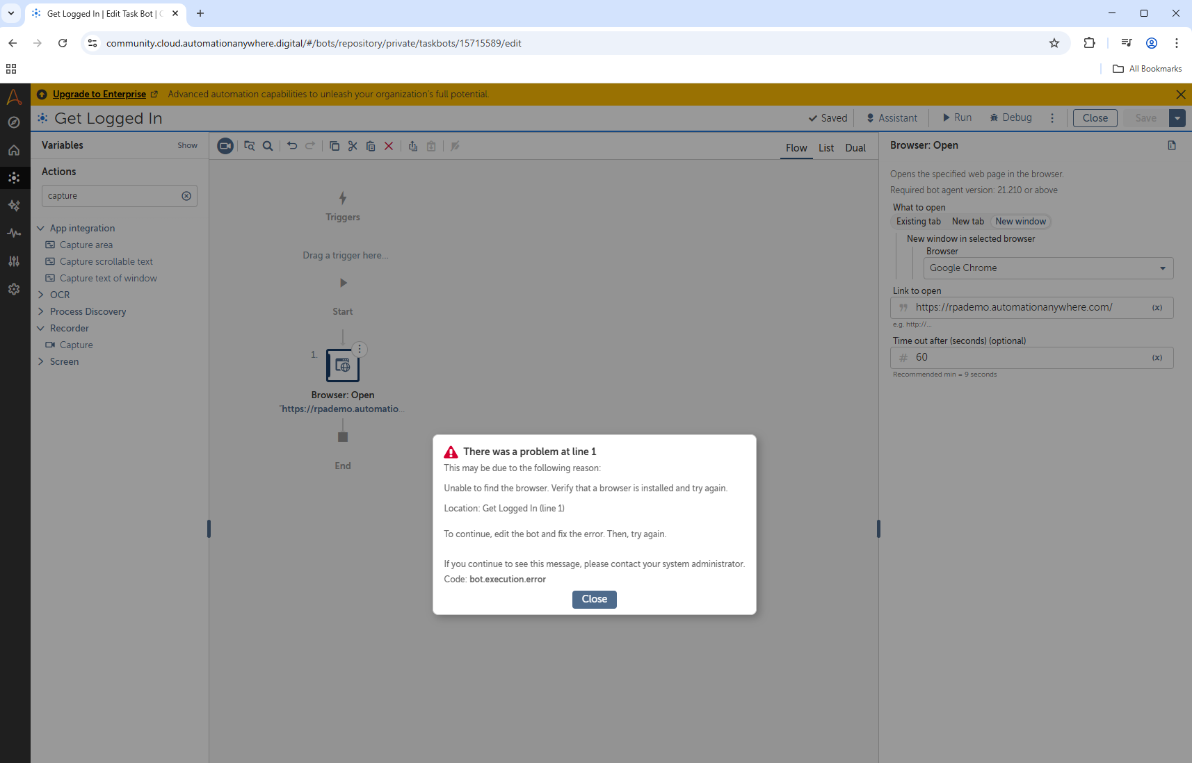Open the three-dot menu on action node

[x=360, y=350]
